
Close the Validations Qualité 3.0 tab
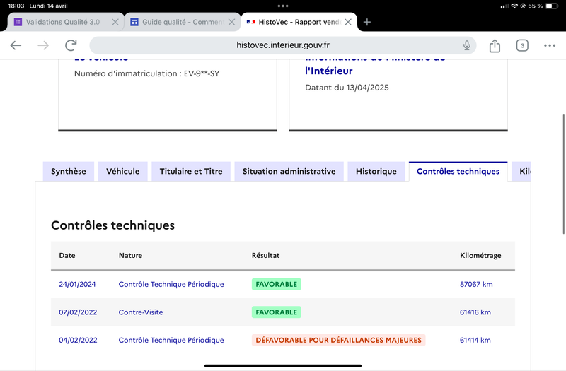(x=115, y=22)
